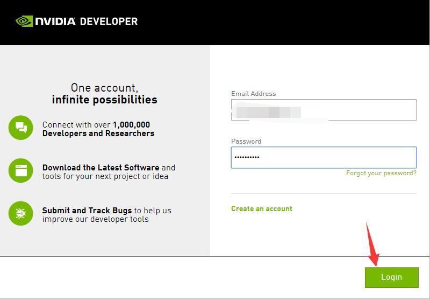430x299 pixels.
Task: Click the divider line above 'Create an account'
Action: click(324, 193)
